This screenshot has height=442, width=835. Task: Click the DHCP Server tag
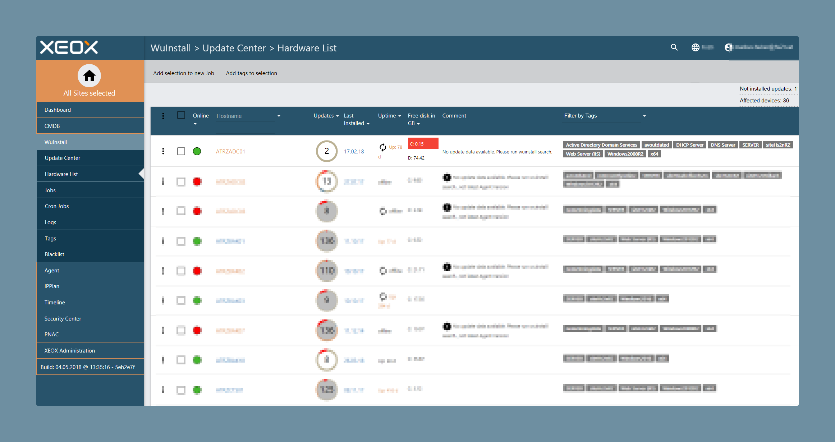(x=689, y=145)
